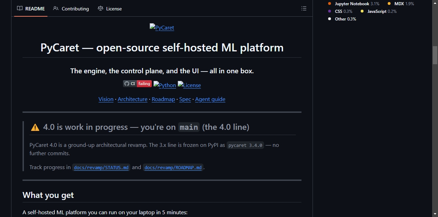
Task: Click the License badge link
Action: pyautogui.click(x=189, y=85)
